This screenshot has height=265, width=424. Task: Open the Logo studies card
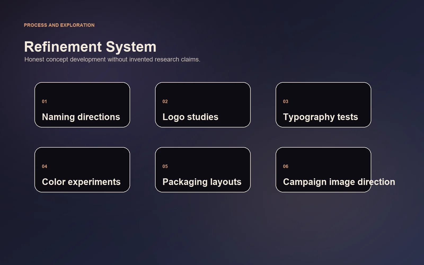(x=203, y=105)
